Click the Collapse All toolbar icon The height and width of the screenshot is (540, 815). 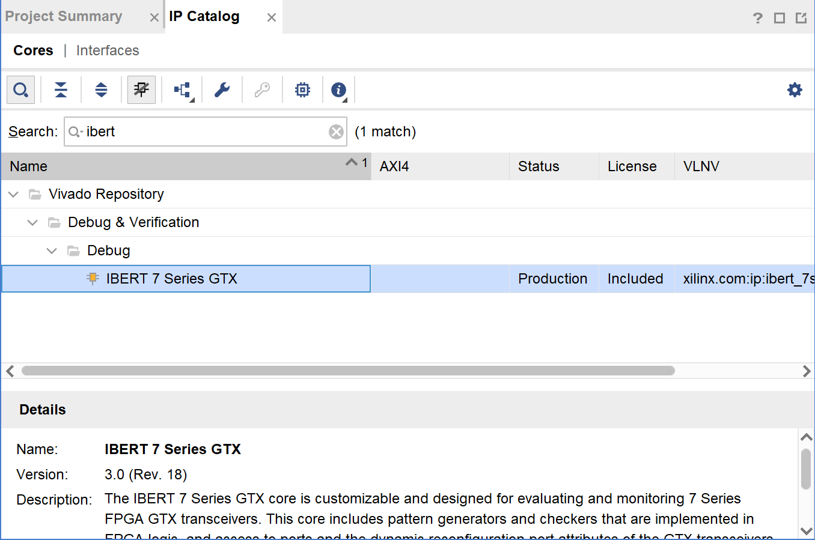pos(61,90)
